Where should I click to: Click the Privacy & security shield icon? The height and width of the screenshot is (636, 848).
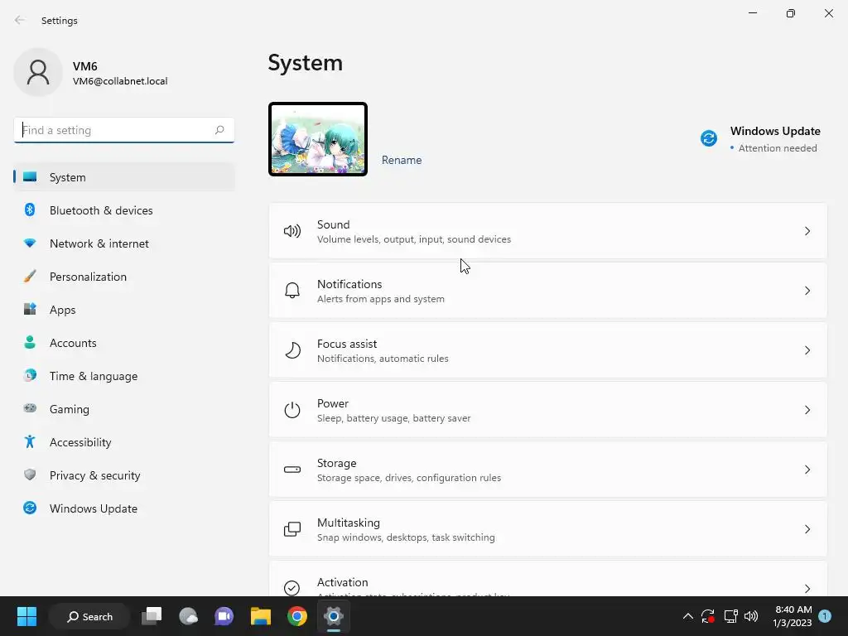pos(30,475)
